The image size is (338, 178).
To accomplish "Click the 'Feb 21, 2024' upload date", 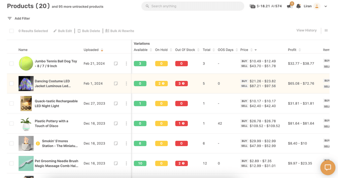I will coord(94,64).
